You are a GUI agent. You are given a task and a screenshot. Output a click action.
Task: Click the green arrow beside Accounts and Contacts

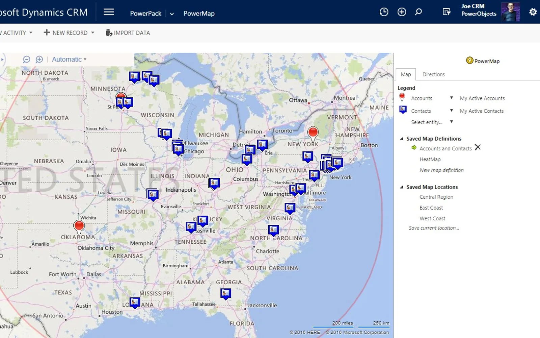(x=414, y=148)
